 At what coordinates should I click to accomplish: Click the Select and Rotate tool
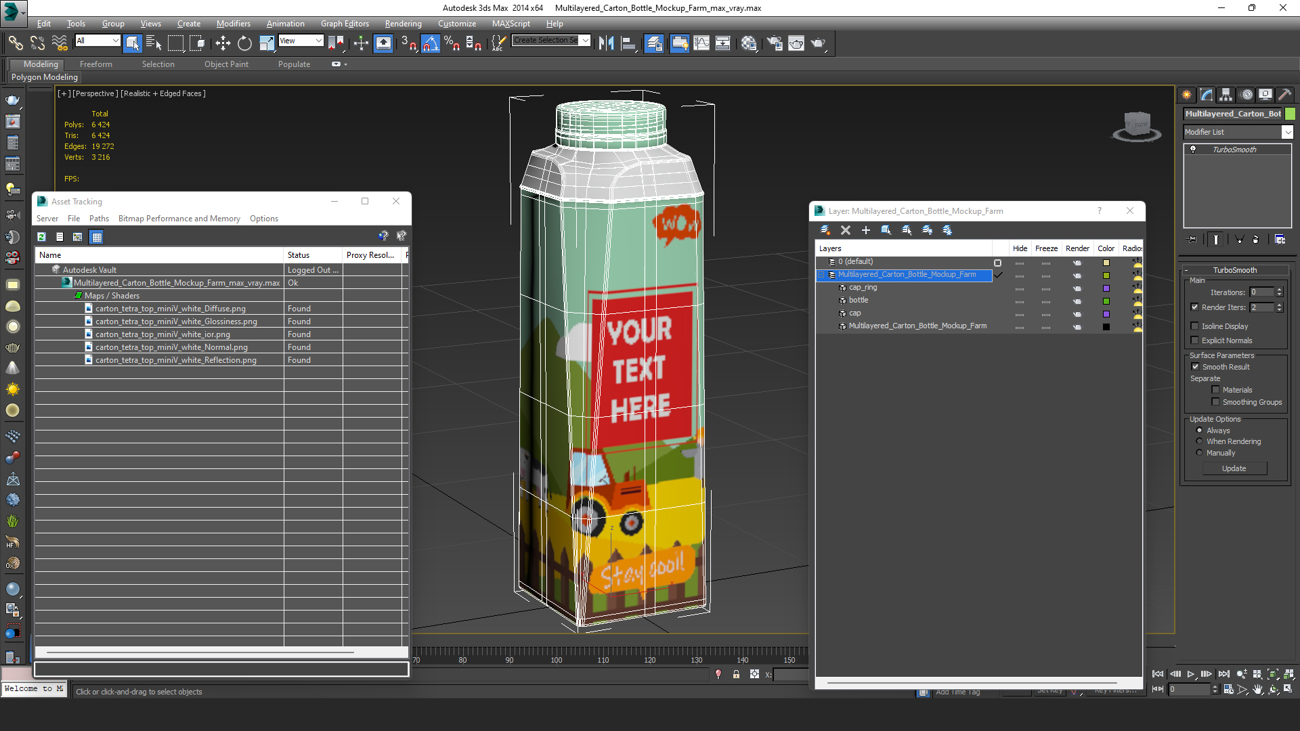point(244,43)
